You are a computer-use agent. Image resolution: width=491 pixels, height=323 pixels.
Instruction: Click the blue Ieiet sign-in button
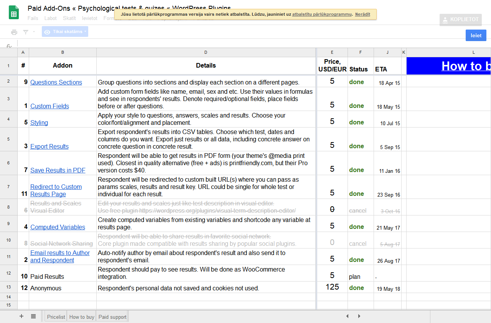[x=476, y=35]
